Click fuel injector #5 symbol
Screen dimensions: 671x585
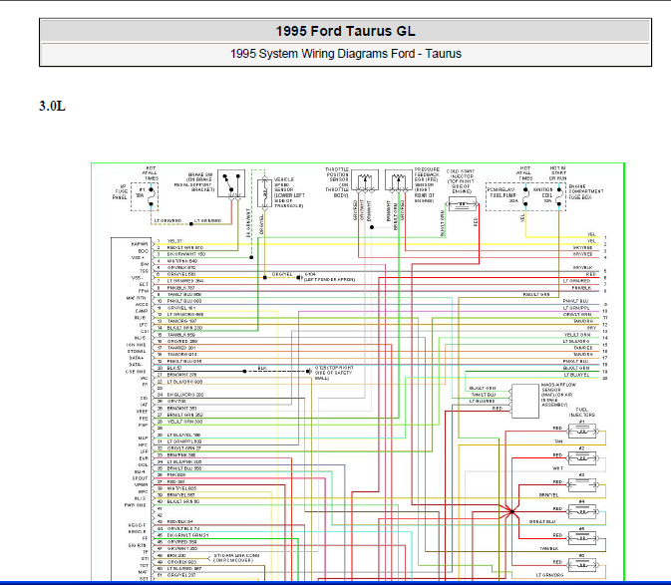pyautogui.click(x=582, y=538)
